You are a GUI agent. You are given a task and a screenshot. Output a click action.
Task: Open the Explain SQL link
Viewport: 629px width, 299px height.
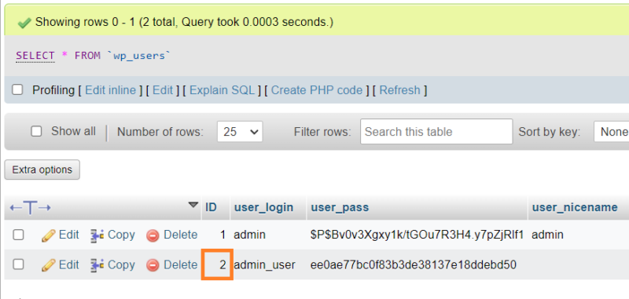coord(222,90)
